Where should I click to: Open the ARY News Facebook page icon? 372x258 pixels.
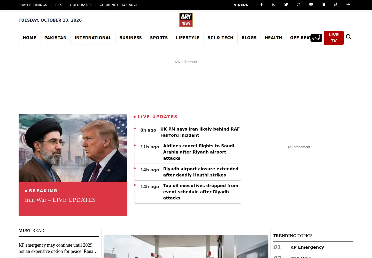261,4
